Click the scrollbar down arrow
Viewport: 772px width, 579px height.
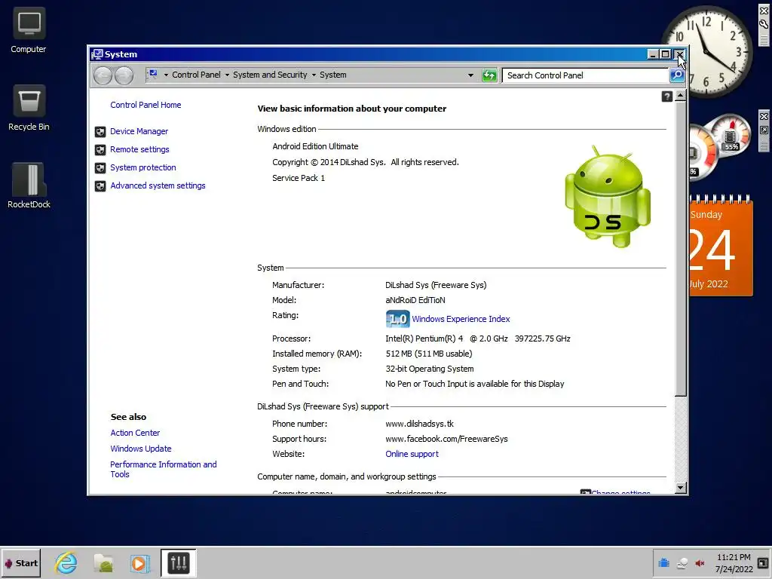[x=681, y=488]
